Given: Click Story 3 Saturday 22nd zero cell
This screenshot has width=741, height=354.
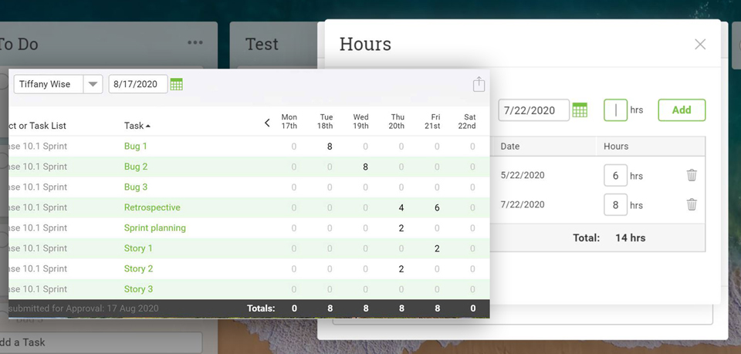Looking at the screenshot, I should point(472,289).
